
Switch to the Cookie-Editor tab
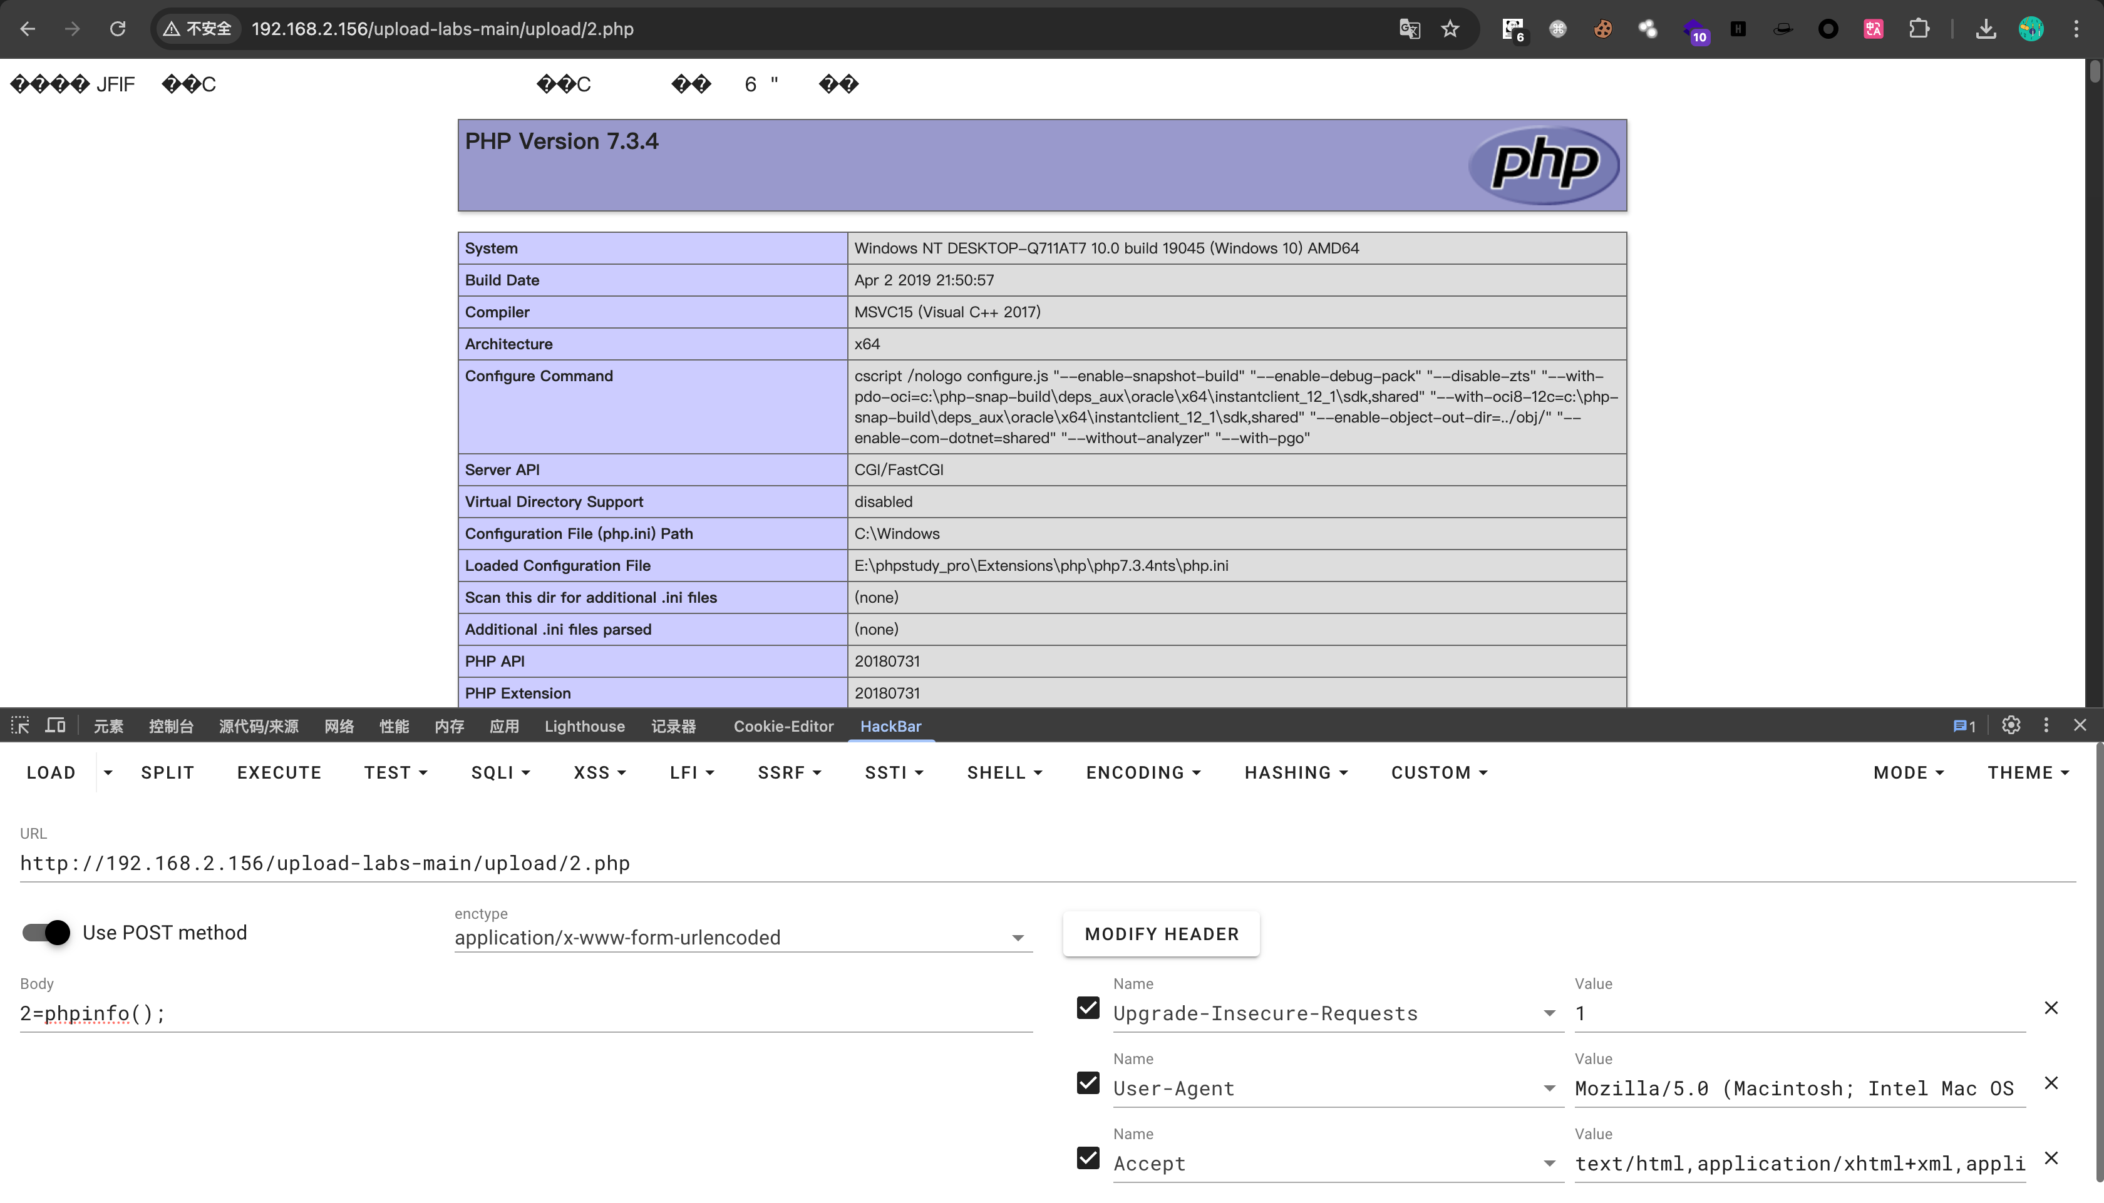point(783,726)
